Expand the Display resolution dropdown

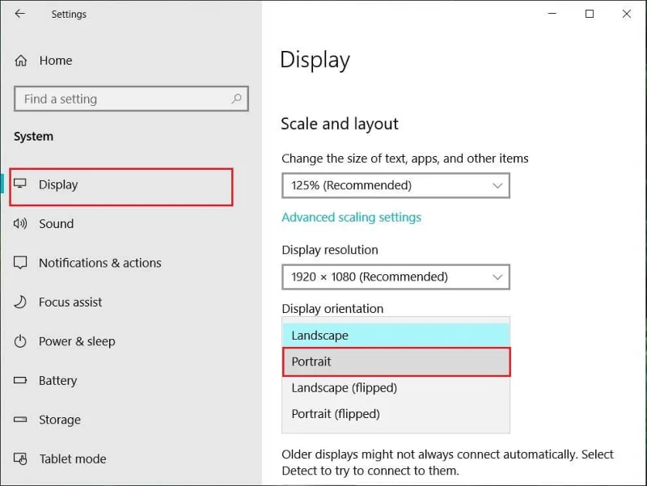point(395,277)
